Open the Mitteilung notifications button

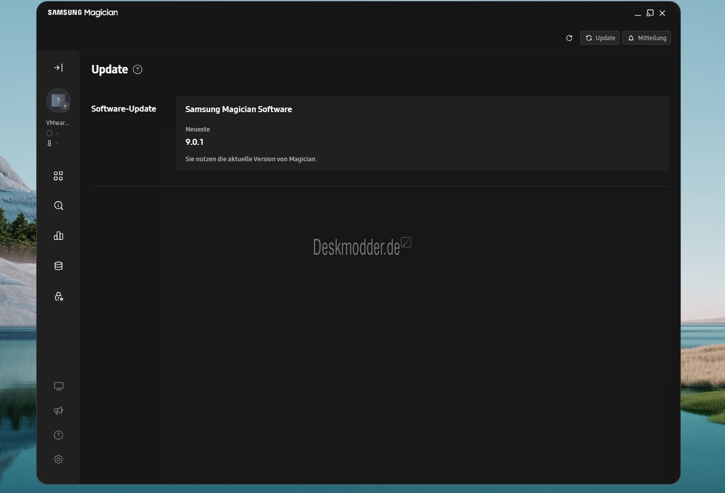[x=647, y=38]
